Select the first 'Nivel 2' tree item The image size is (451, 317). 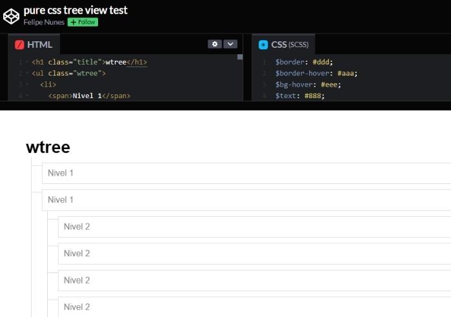[x=255, y=227]
